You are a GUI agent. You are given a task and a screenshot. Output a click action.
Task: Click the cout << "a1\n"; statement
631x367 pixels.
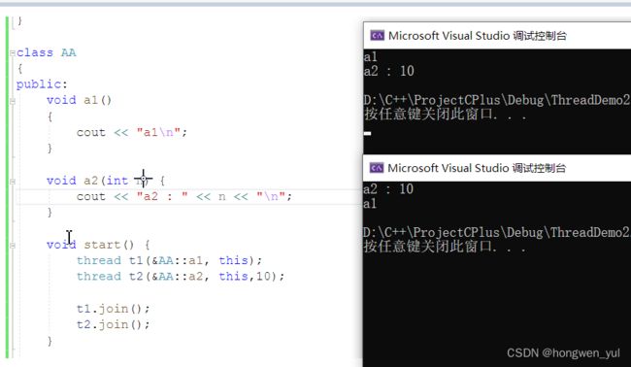coord(132,132)
